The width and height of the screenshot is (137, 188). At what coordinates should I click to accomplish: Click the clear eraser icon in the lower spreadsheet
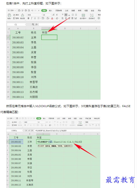[50, 125]
